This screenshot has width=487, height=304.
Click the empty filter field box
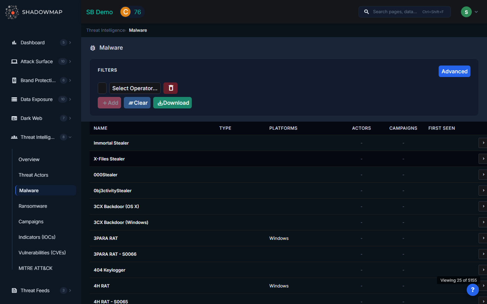pos(102,88)
